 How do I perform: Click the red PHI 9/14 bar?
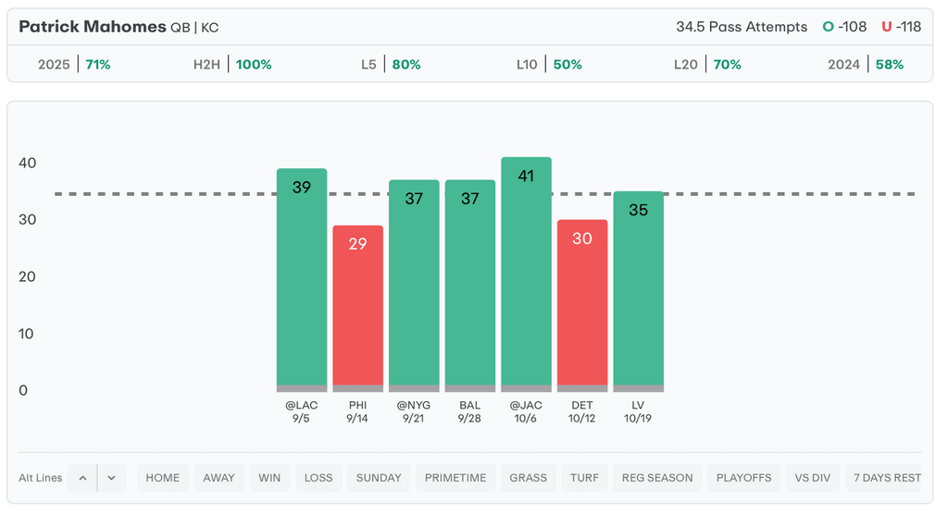357,307
